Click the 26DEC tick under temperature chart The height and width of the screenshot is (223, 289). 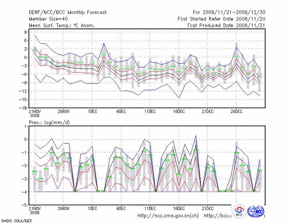236,112
